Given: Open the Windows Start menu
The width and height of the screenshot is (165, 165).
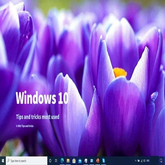Looking at the screenshot, I should click(3, 160).
